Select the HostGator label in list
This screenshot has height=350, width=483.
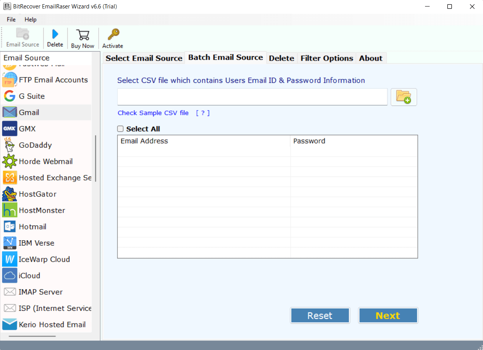coord(38,194)
